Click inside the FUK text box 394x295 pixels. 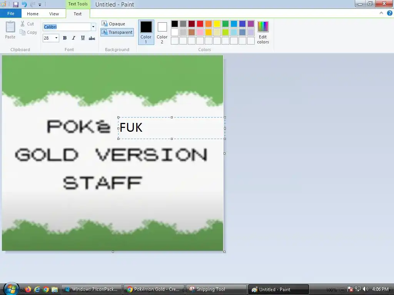click(171, 128)
